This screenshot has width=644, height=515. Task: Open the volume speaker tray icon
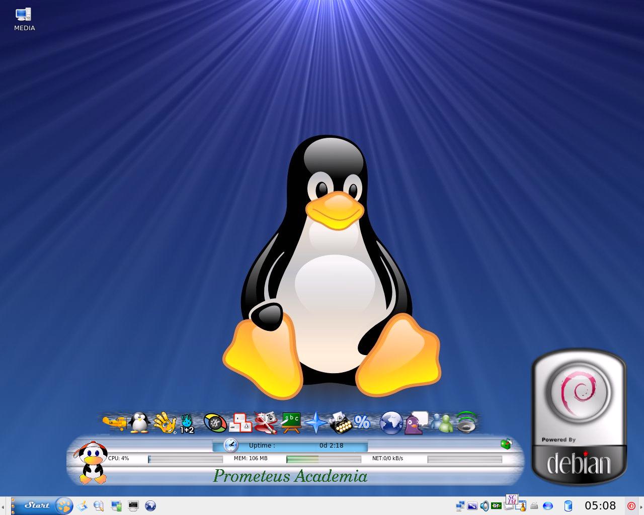pyautogui.click(x=485, y=506)
